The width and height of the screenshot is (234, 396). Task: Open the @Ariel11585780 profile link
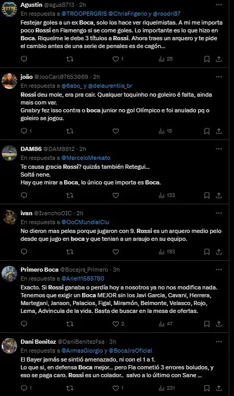pos(83,278)
